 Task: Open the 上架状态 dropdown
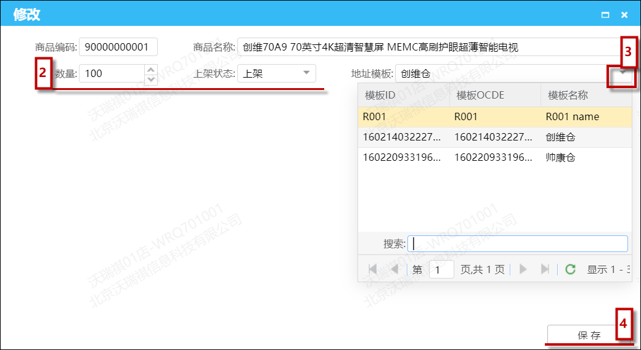pyautogui.click(x=306, y=74)
